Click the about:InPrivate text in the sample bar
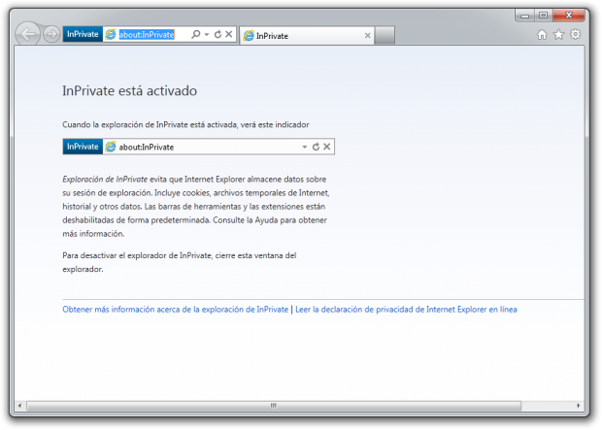Viewport: 602px width, 430px height. click(x=147, y=147)
